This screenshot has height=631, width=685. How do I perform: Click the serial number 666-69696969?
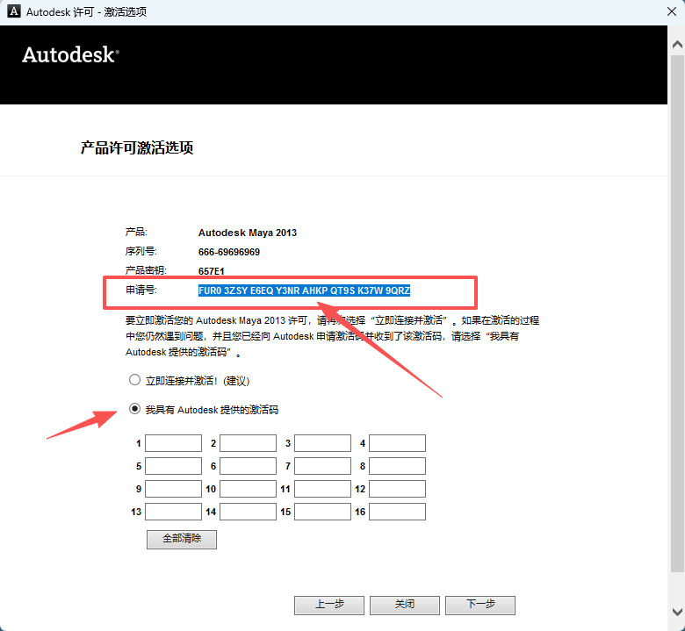[229, 252]
